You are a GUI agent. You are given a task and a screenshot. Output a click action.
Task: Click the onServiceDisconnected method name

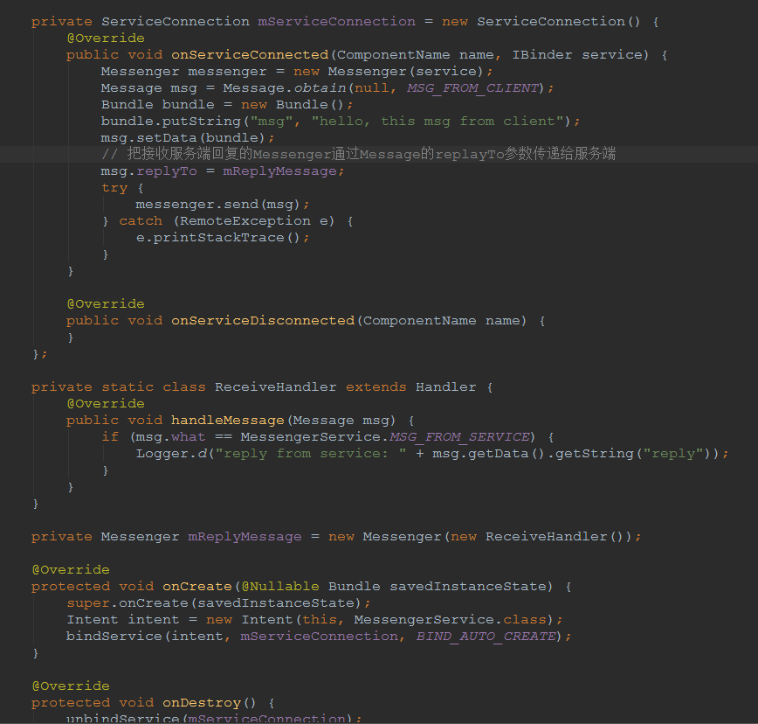tap(263, 320)
